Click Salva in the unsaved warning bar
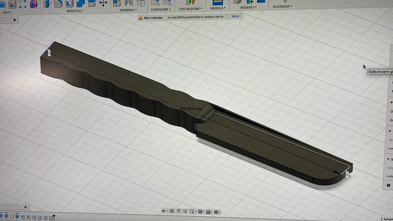The height and width of the screenshot is (221, 393). [x=235, y=16]
